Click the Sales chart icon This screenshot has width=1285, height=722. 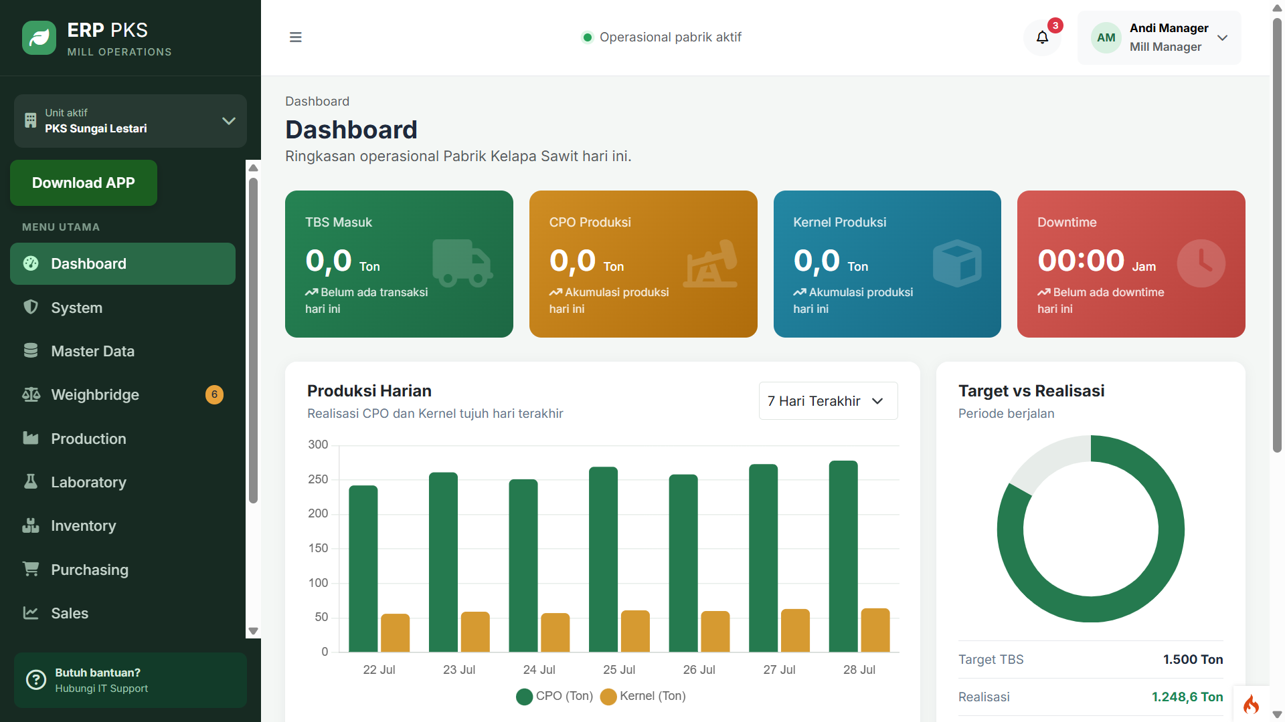tap(31, 613)
